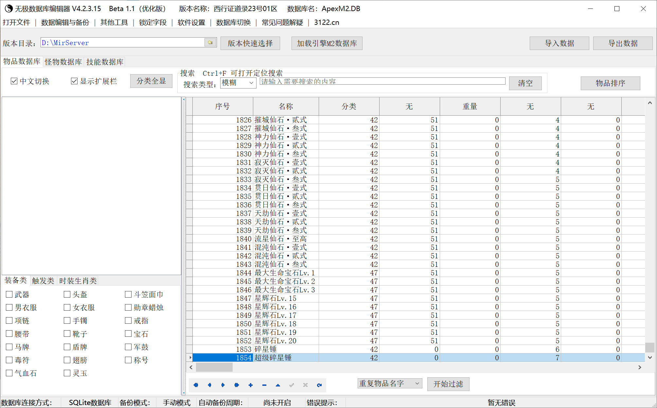Check the 武器 category checkbox

pos(9,294)
